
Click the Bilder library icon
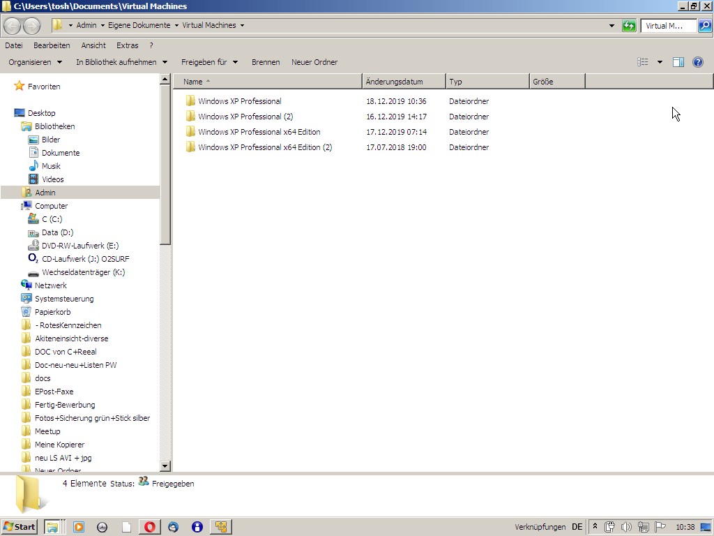pyautogui.click(x=33, y=140)
